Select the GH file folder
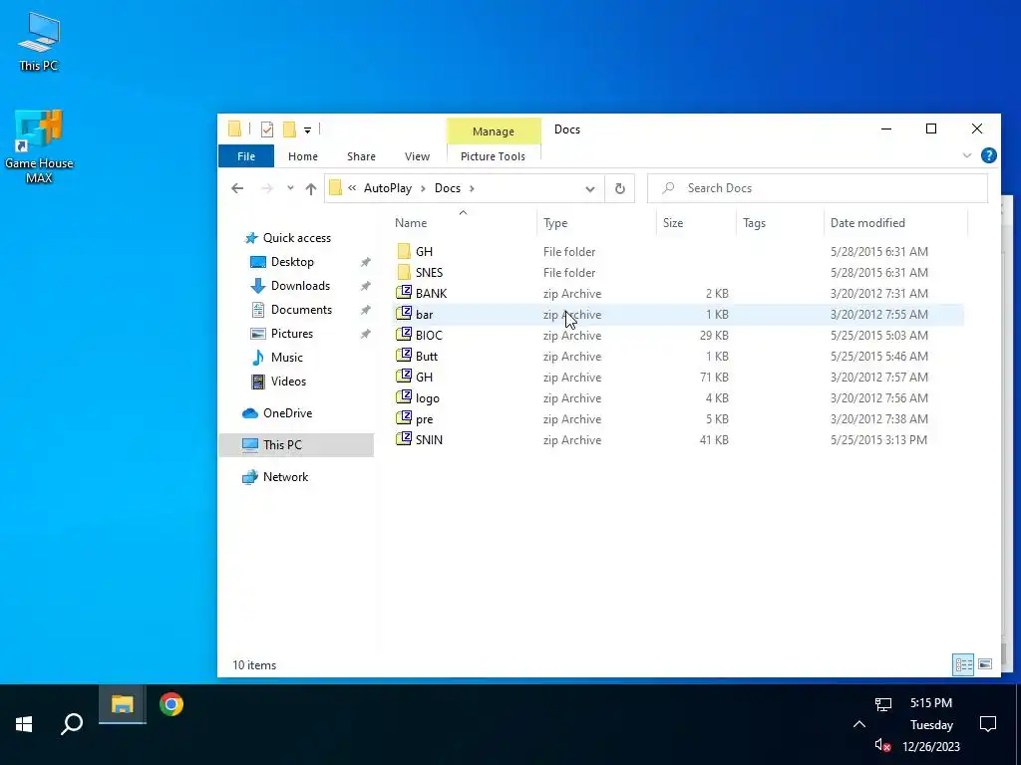The image size is (1021, 765). (678, 252)
